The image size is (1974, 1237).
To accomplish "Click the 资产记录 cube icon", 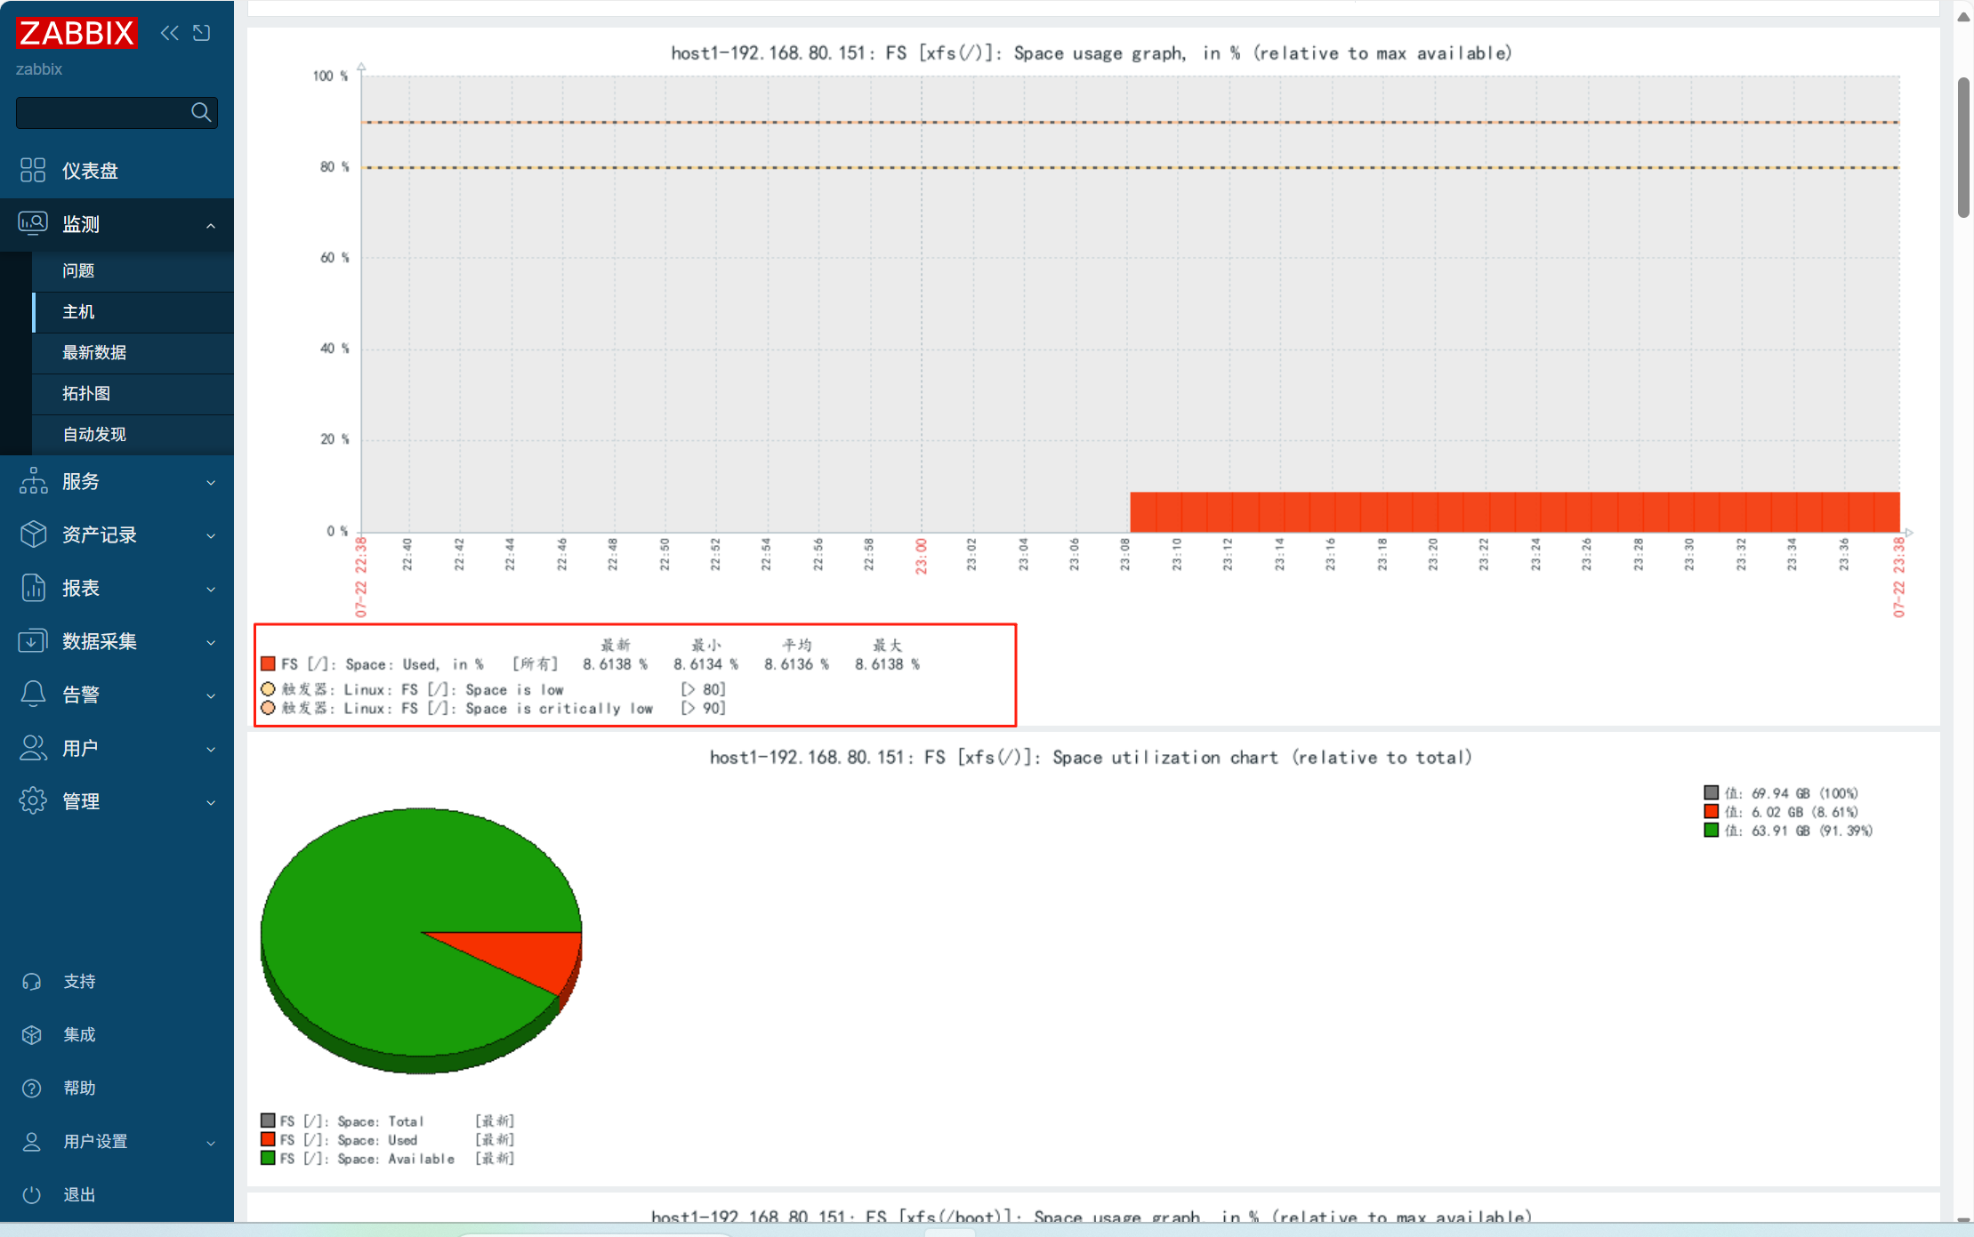I will coord(33,534).
